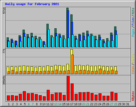Click the 5718 hits axis value

click(x=4, y=11)
